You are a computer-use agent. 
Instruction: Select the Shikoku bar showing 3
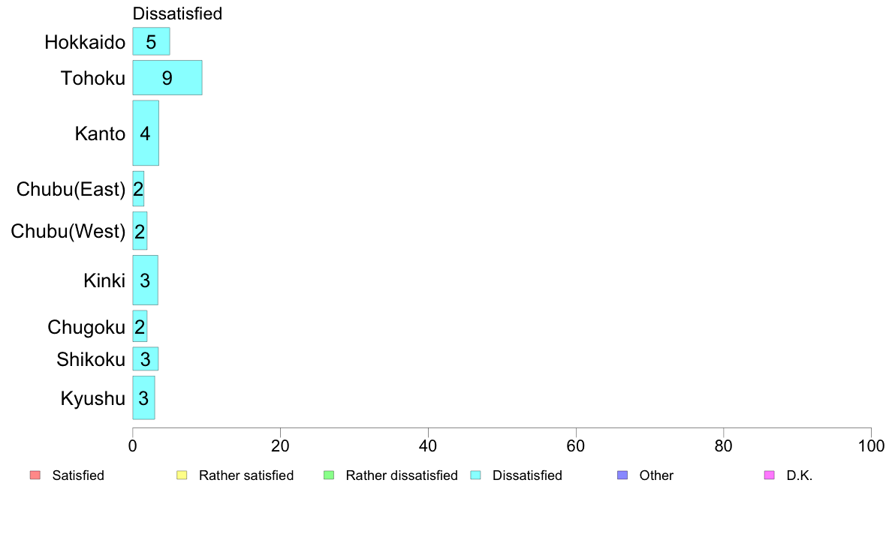(x=146, y=358)
